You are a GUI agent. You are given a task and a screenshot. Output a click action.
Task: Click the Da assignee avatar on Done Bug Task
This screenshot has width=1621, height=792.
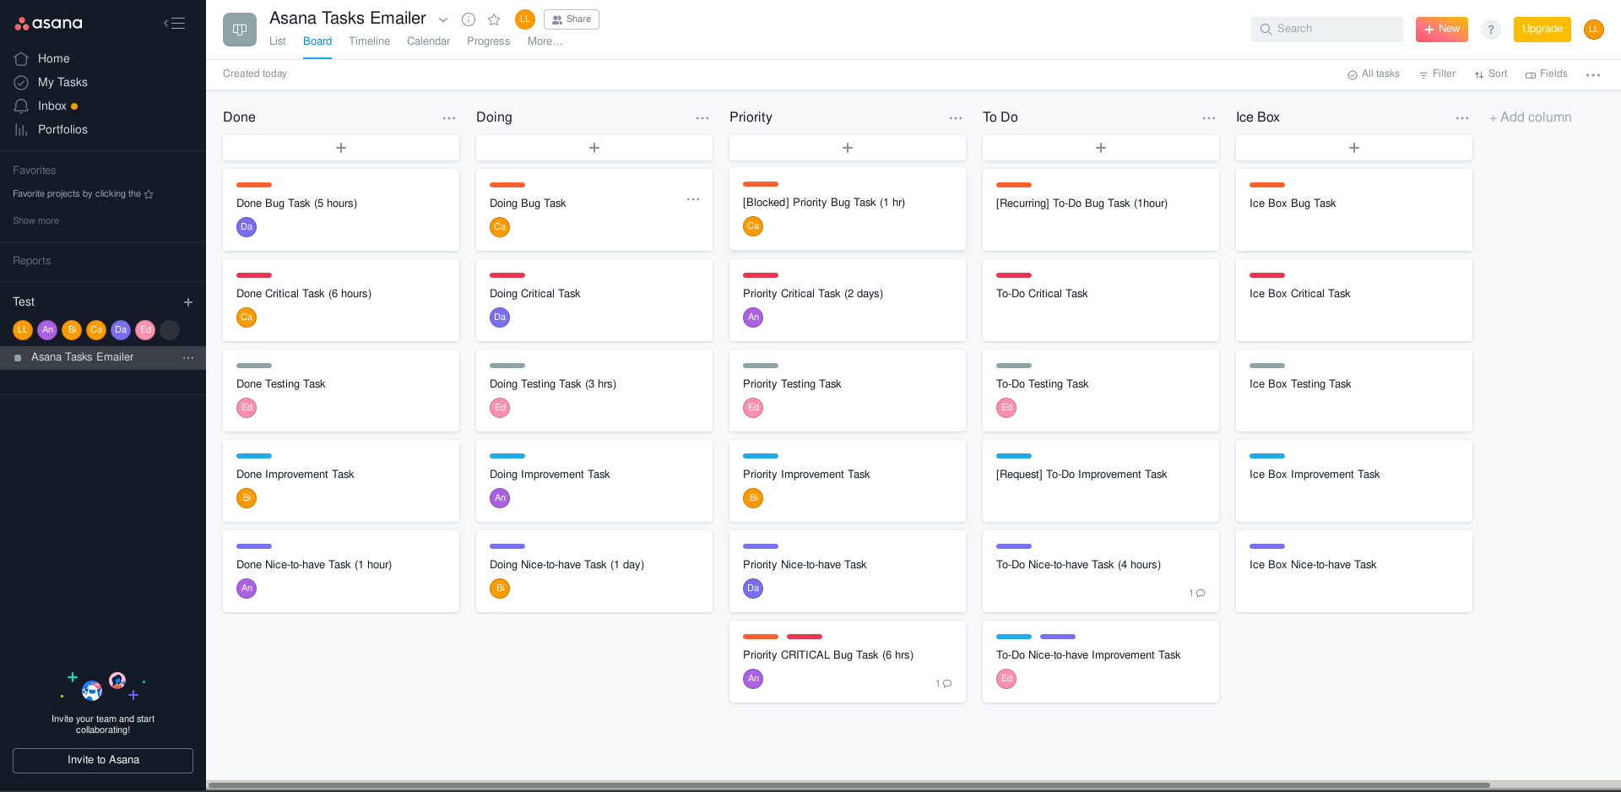[247, 227]
